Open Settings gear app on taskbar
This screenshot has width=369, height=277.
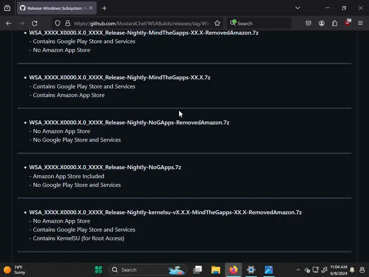251,270
